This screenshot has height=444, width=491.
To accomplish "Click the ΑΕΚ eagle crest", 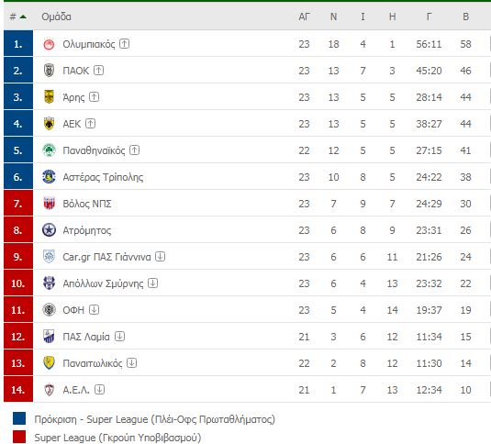I will point(49,124).
